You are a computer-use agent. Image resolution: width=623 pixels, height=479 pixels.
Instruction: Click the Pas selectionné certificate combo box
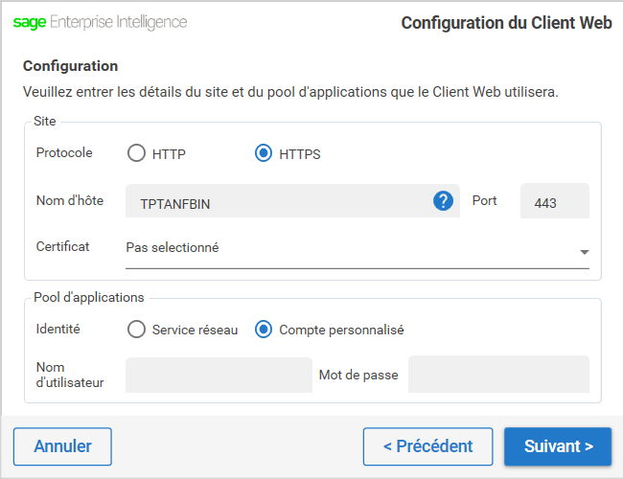pos(358,249)
